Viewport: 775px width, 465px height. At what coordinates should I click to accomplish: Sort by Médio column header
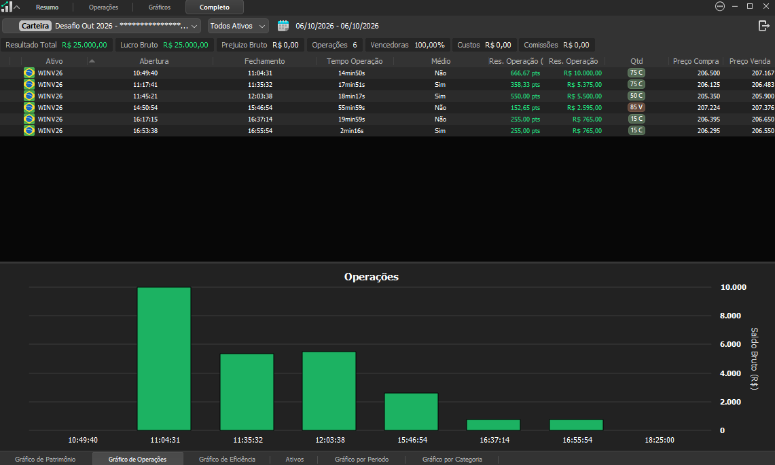pyautogui.click(x=440, y=61)
